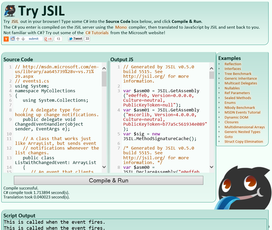Click the Compile & Run button

(x=109, y=180)
